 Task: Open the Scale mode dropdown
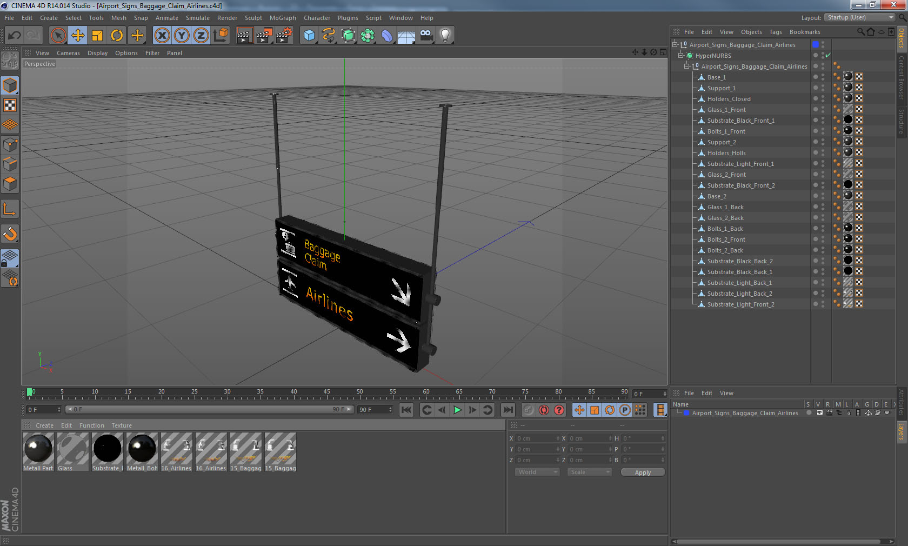pyautogui.click(x=589, y=472)
